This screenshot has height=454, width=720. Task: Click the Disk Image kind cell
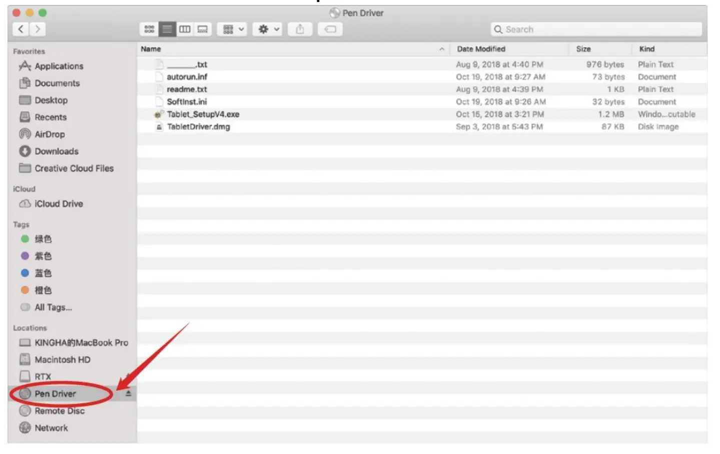pos(658,127)
